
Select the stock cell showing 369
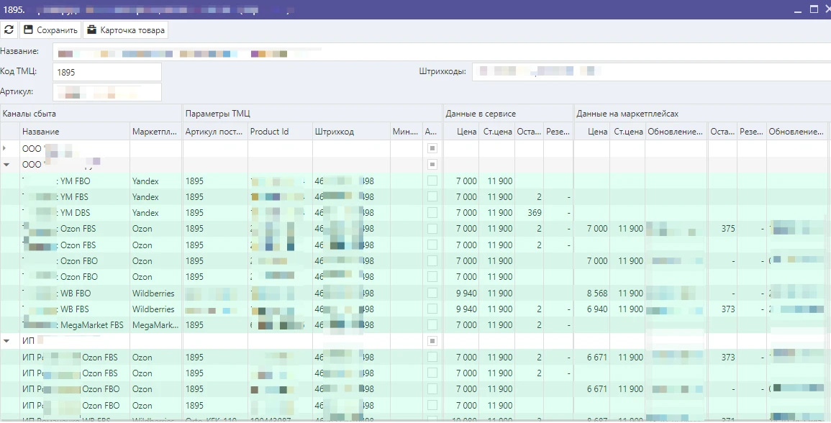click(533, 213)
